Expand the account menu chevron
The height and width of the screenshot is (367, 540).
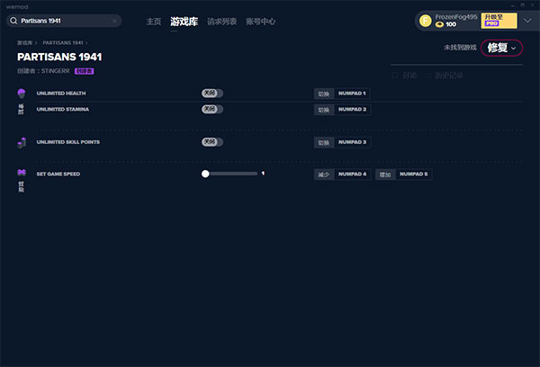click(526, 20)
